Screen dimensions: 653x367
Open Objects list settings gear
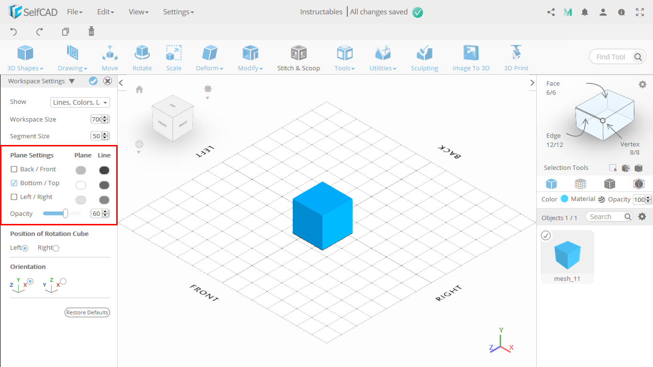click(642, 217)
